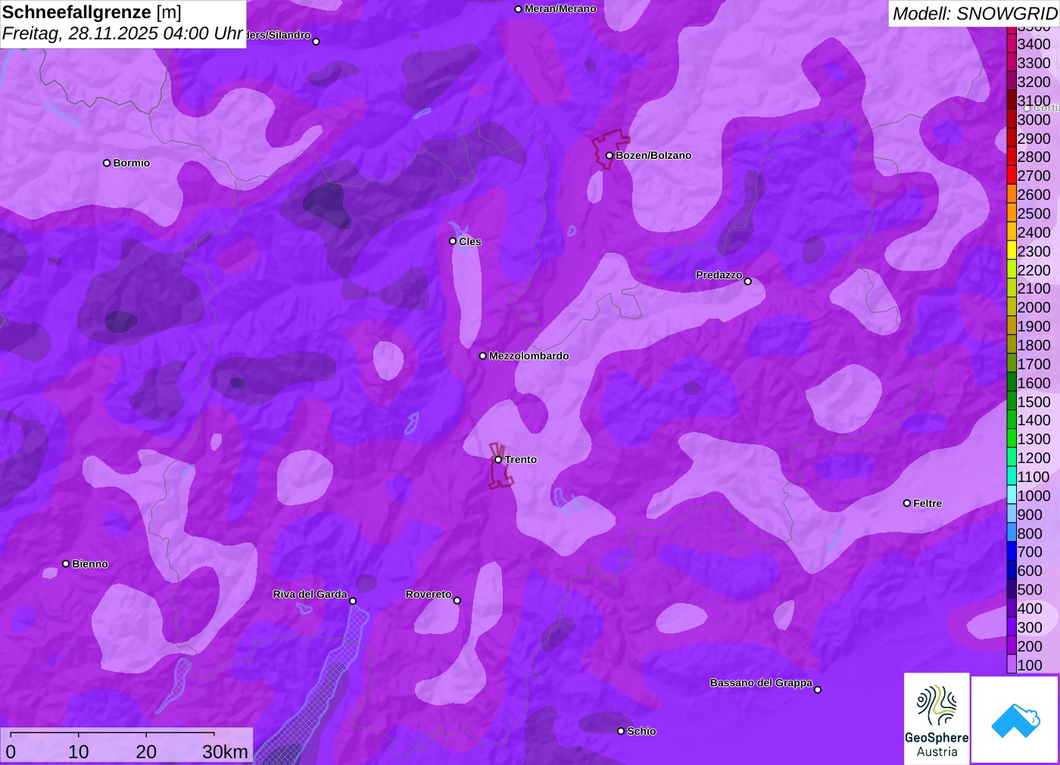Click the GeoSphere Austria logo
The height and width of the screenshot is (765, 1060).
tap(937, 718)
